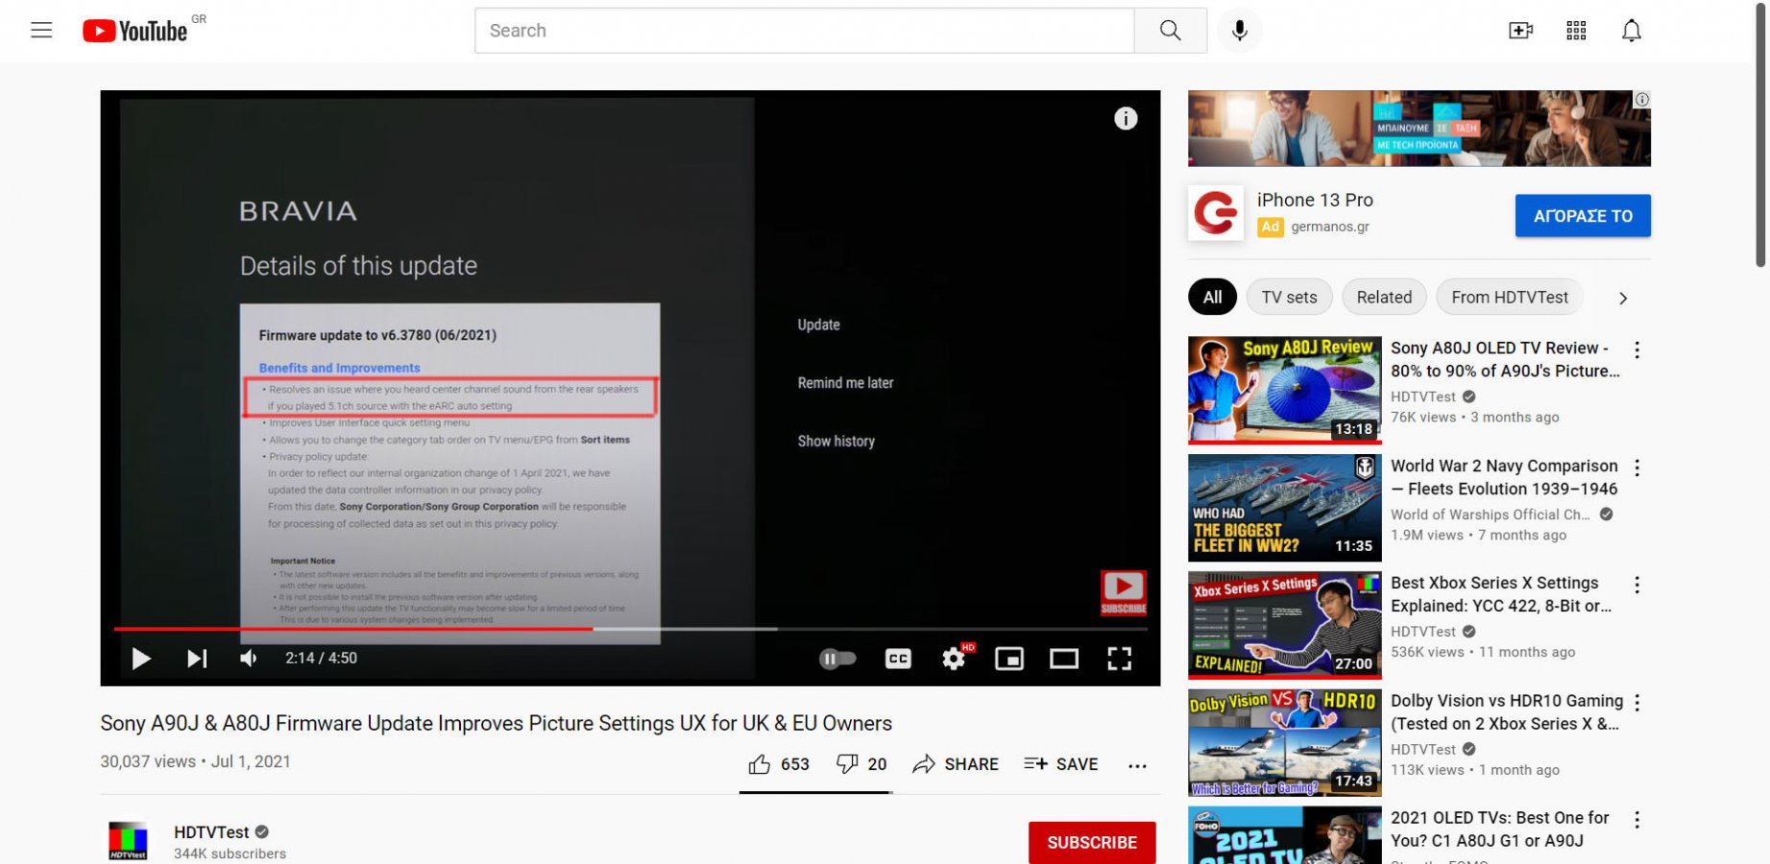1770x864 pixels.
Task: Dislike the video
Action: 861,764
